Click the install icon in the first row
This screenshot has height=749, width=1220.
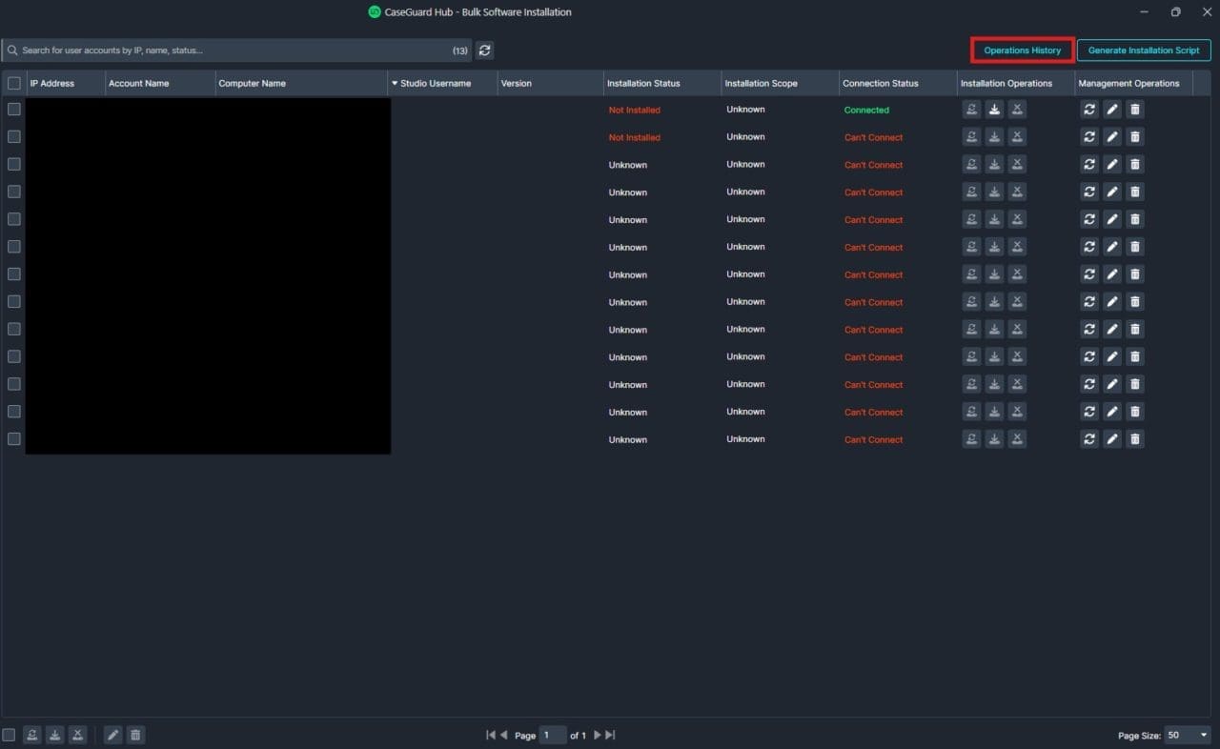(994, 110)
